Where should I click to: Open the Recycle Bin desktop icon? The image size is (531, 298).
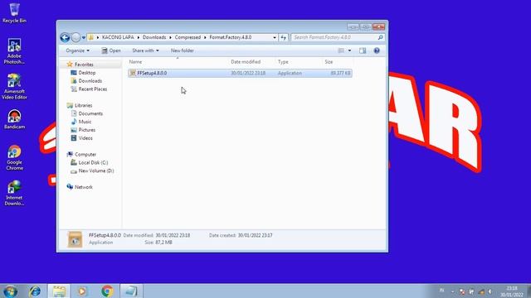[x=14, y=13]
